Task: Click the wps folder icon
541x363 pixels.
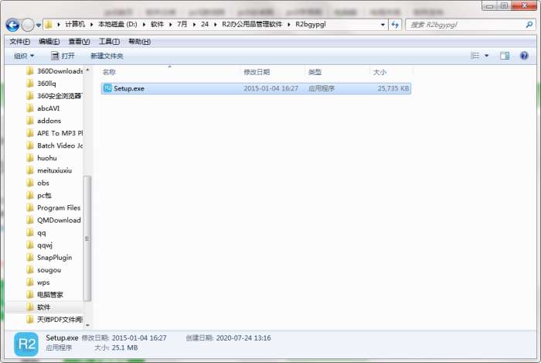Action: tap(30, 283)
